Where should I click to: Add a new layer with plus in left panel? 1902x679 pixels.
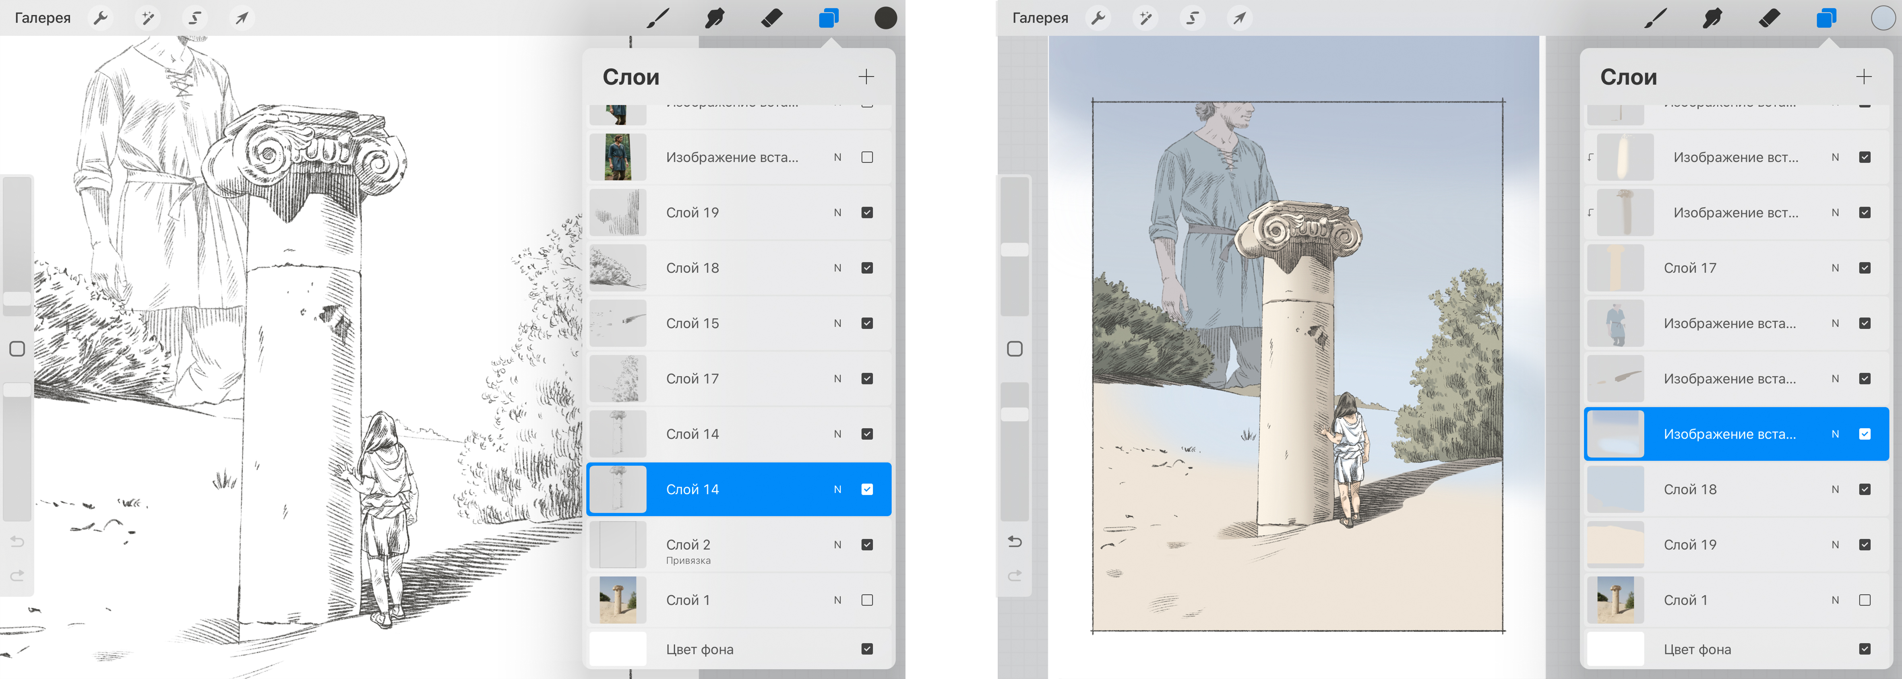point(866,77)
